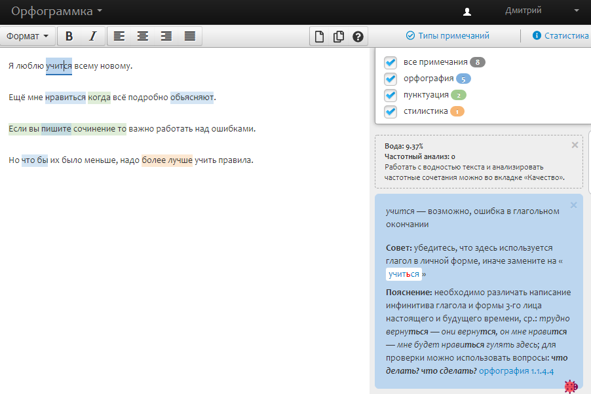Image resolution: width=591 pixels, height=394 pixels.
Task: Click the user profile icon
Action: [467, 12]
